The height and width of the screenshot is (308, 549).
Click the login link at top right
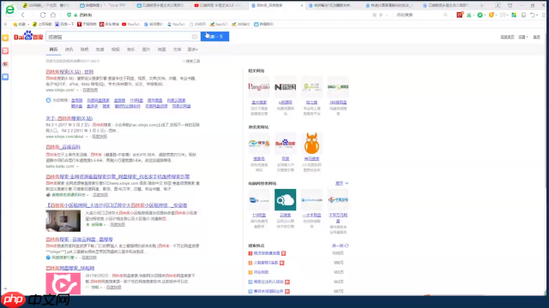[x=536, y=37]
